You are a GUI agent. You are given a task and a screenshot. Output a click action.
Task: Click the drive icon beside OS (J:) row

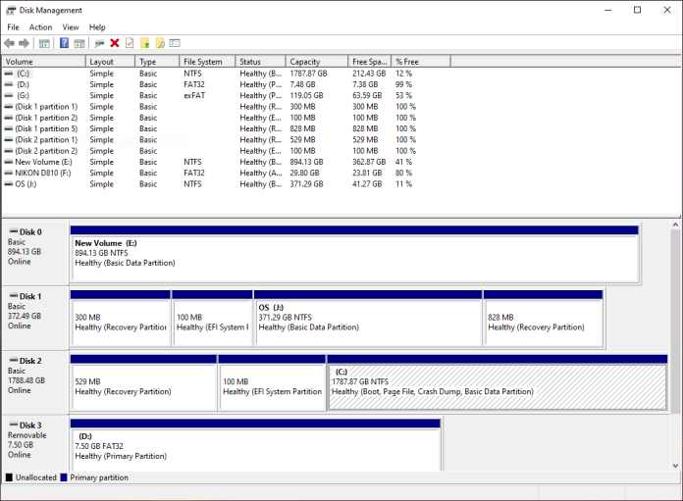point(8,184)
